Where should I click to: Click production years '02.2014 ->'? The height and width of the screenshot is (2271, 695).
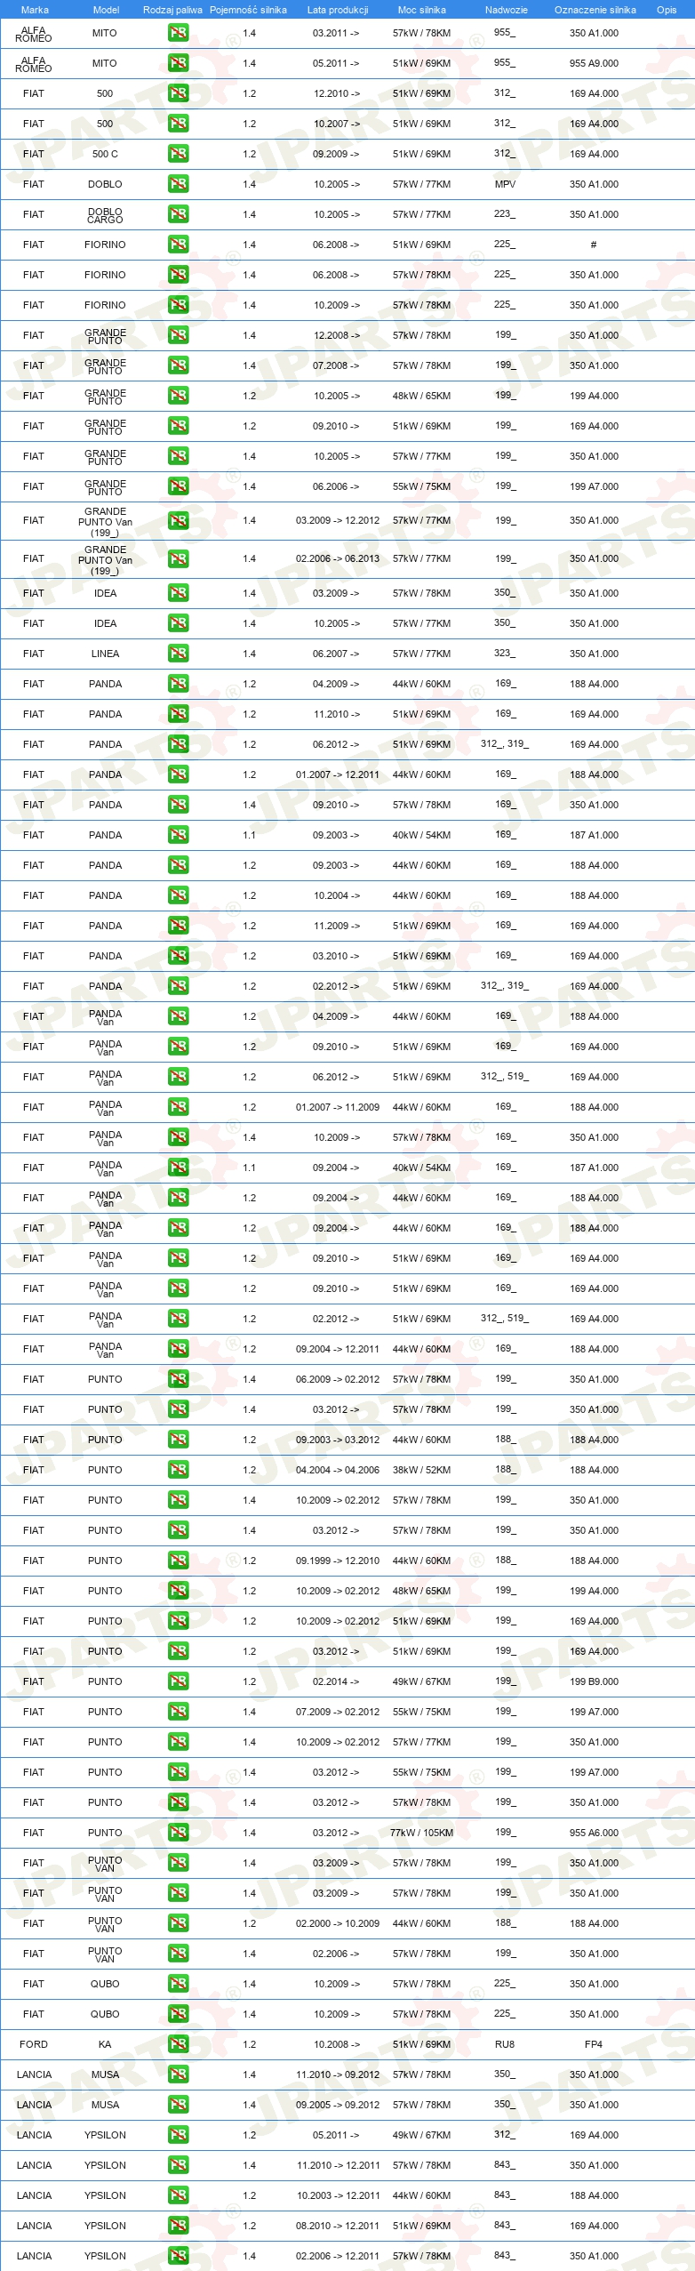[x=336, y=1681]
